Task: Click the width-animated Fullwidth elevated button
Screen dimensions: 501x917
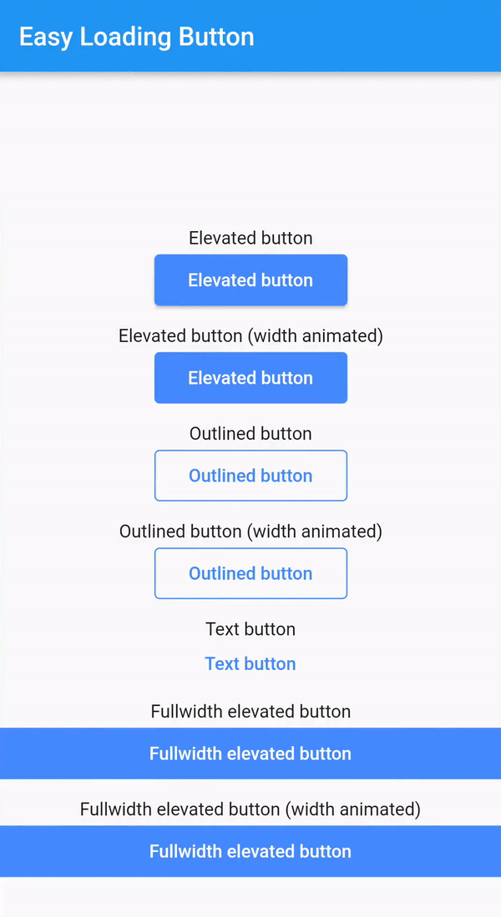Action: 250,851
